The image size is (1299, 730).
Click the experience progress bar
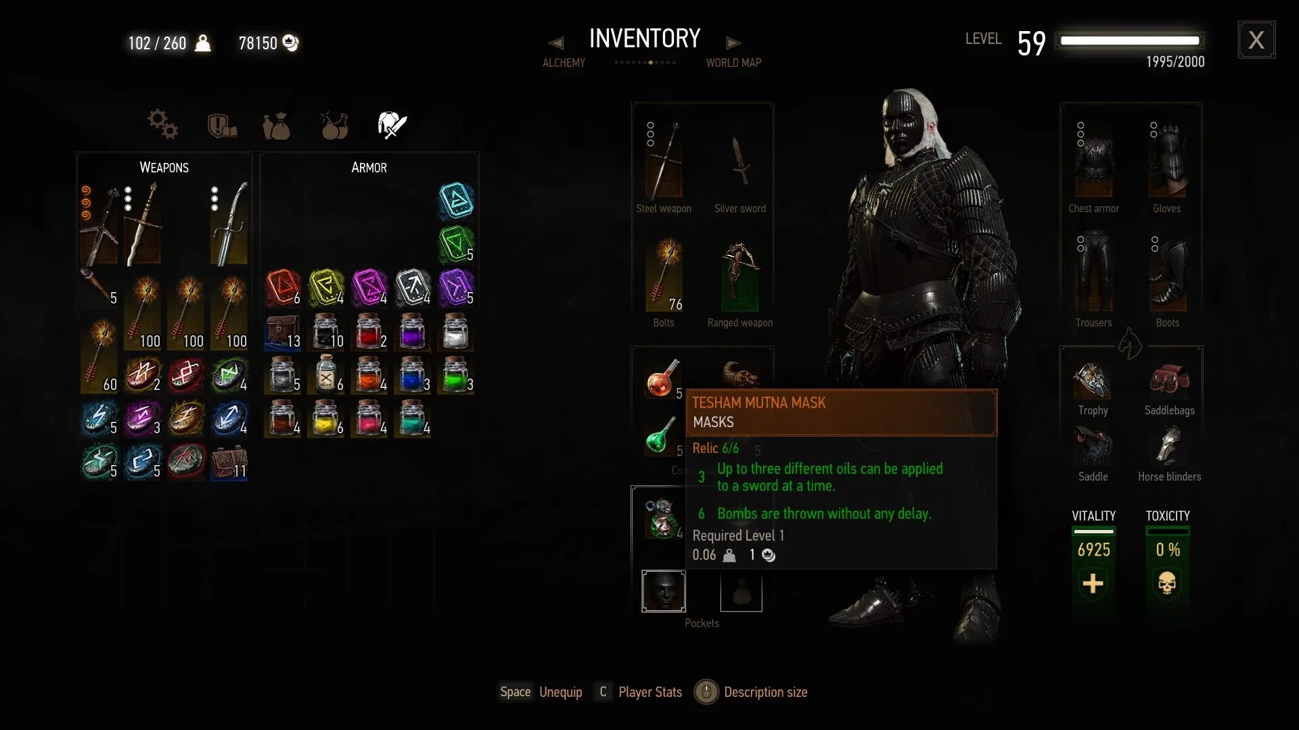click(1129, 41)
